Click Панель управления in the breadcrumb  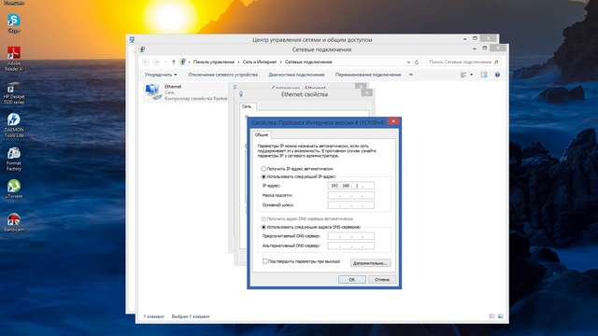coord(214,62)
